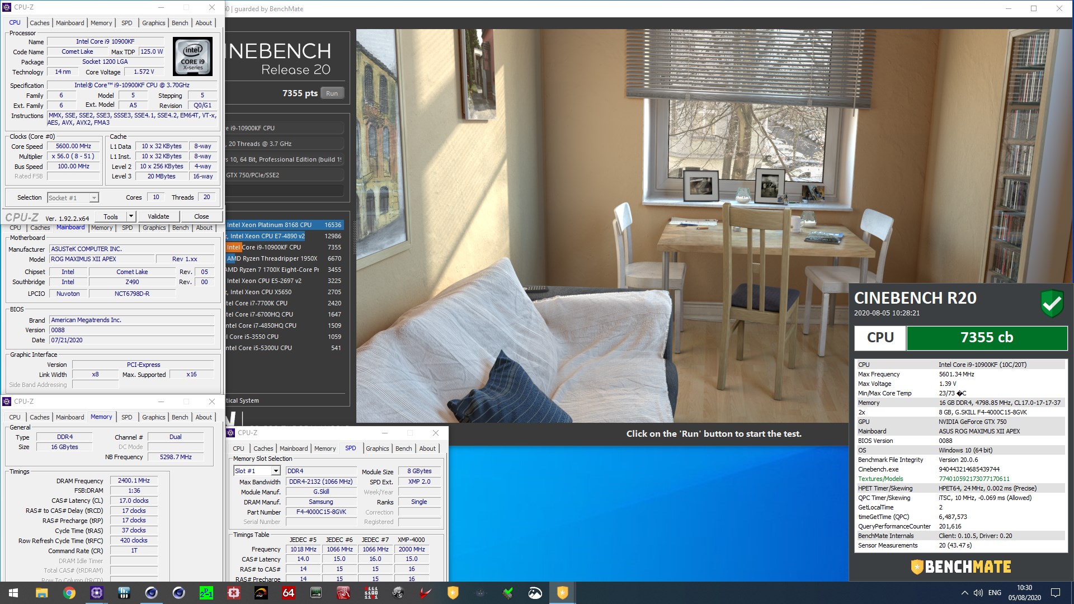
Task: Click the BenchMate logo below the results
Action: (960, 567)
